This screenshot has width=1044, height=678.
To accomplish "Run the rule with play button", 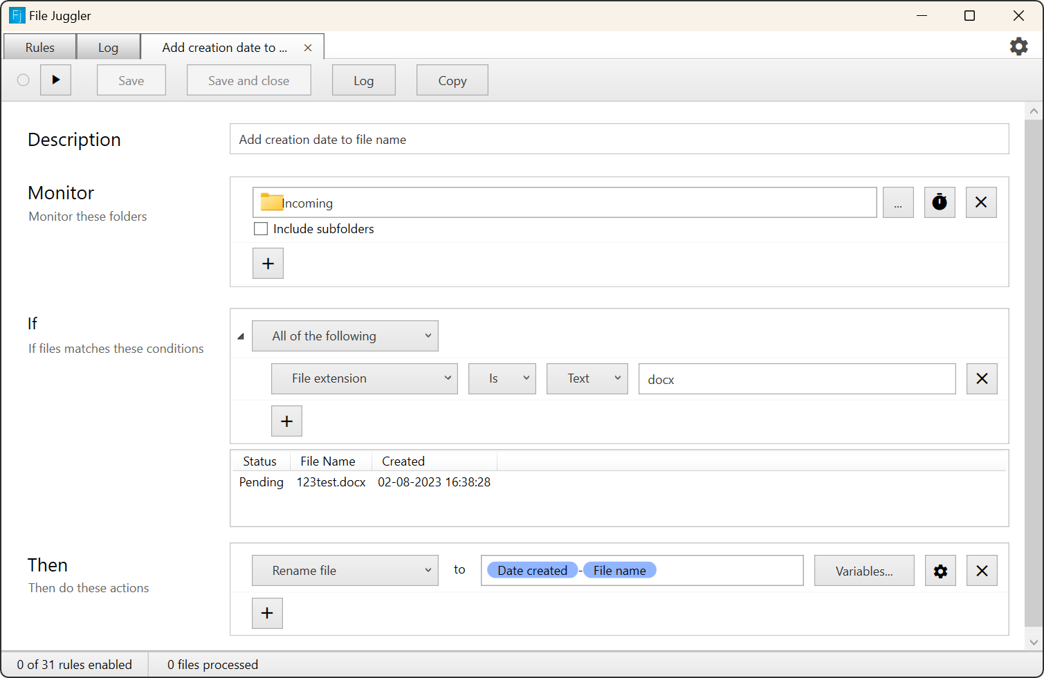I will click(55, 80).
